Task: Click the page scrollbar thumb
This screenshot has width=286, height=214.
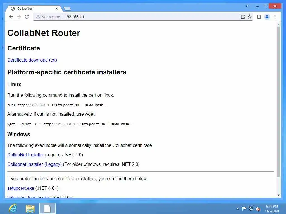Action: point(278,101)
